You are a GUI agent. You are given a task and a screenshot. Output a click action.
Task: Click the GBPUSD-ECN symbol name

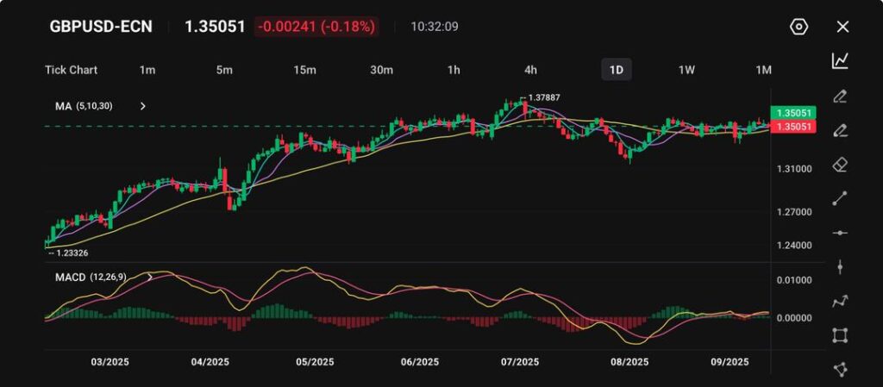pyautogui.click(x=101, y=27)
